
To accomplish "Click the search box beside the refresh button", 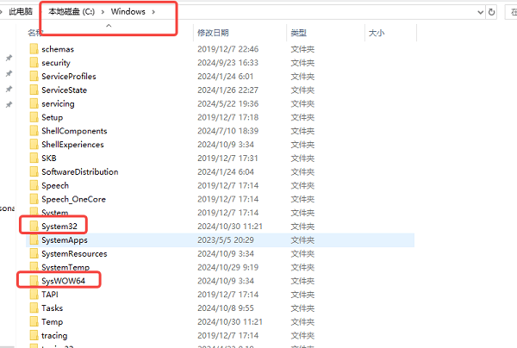I will click(511, 12).
